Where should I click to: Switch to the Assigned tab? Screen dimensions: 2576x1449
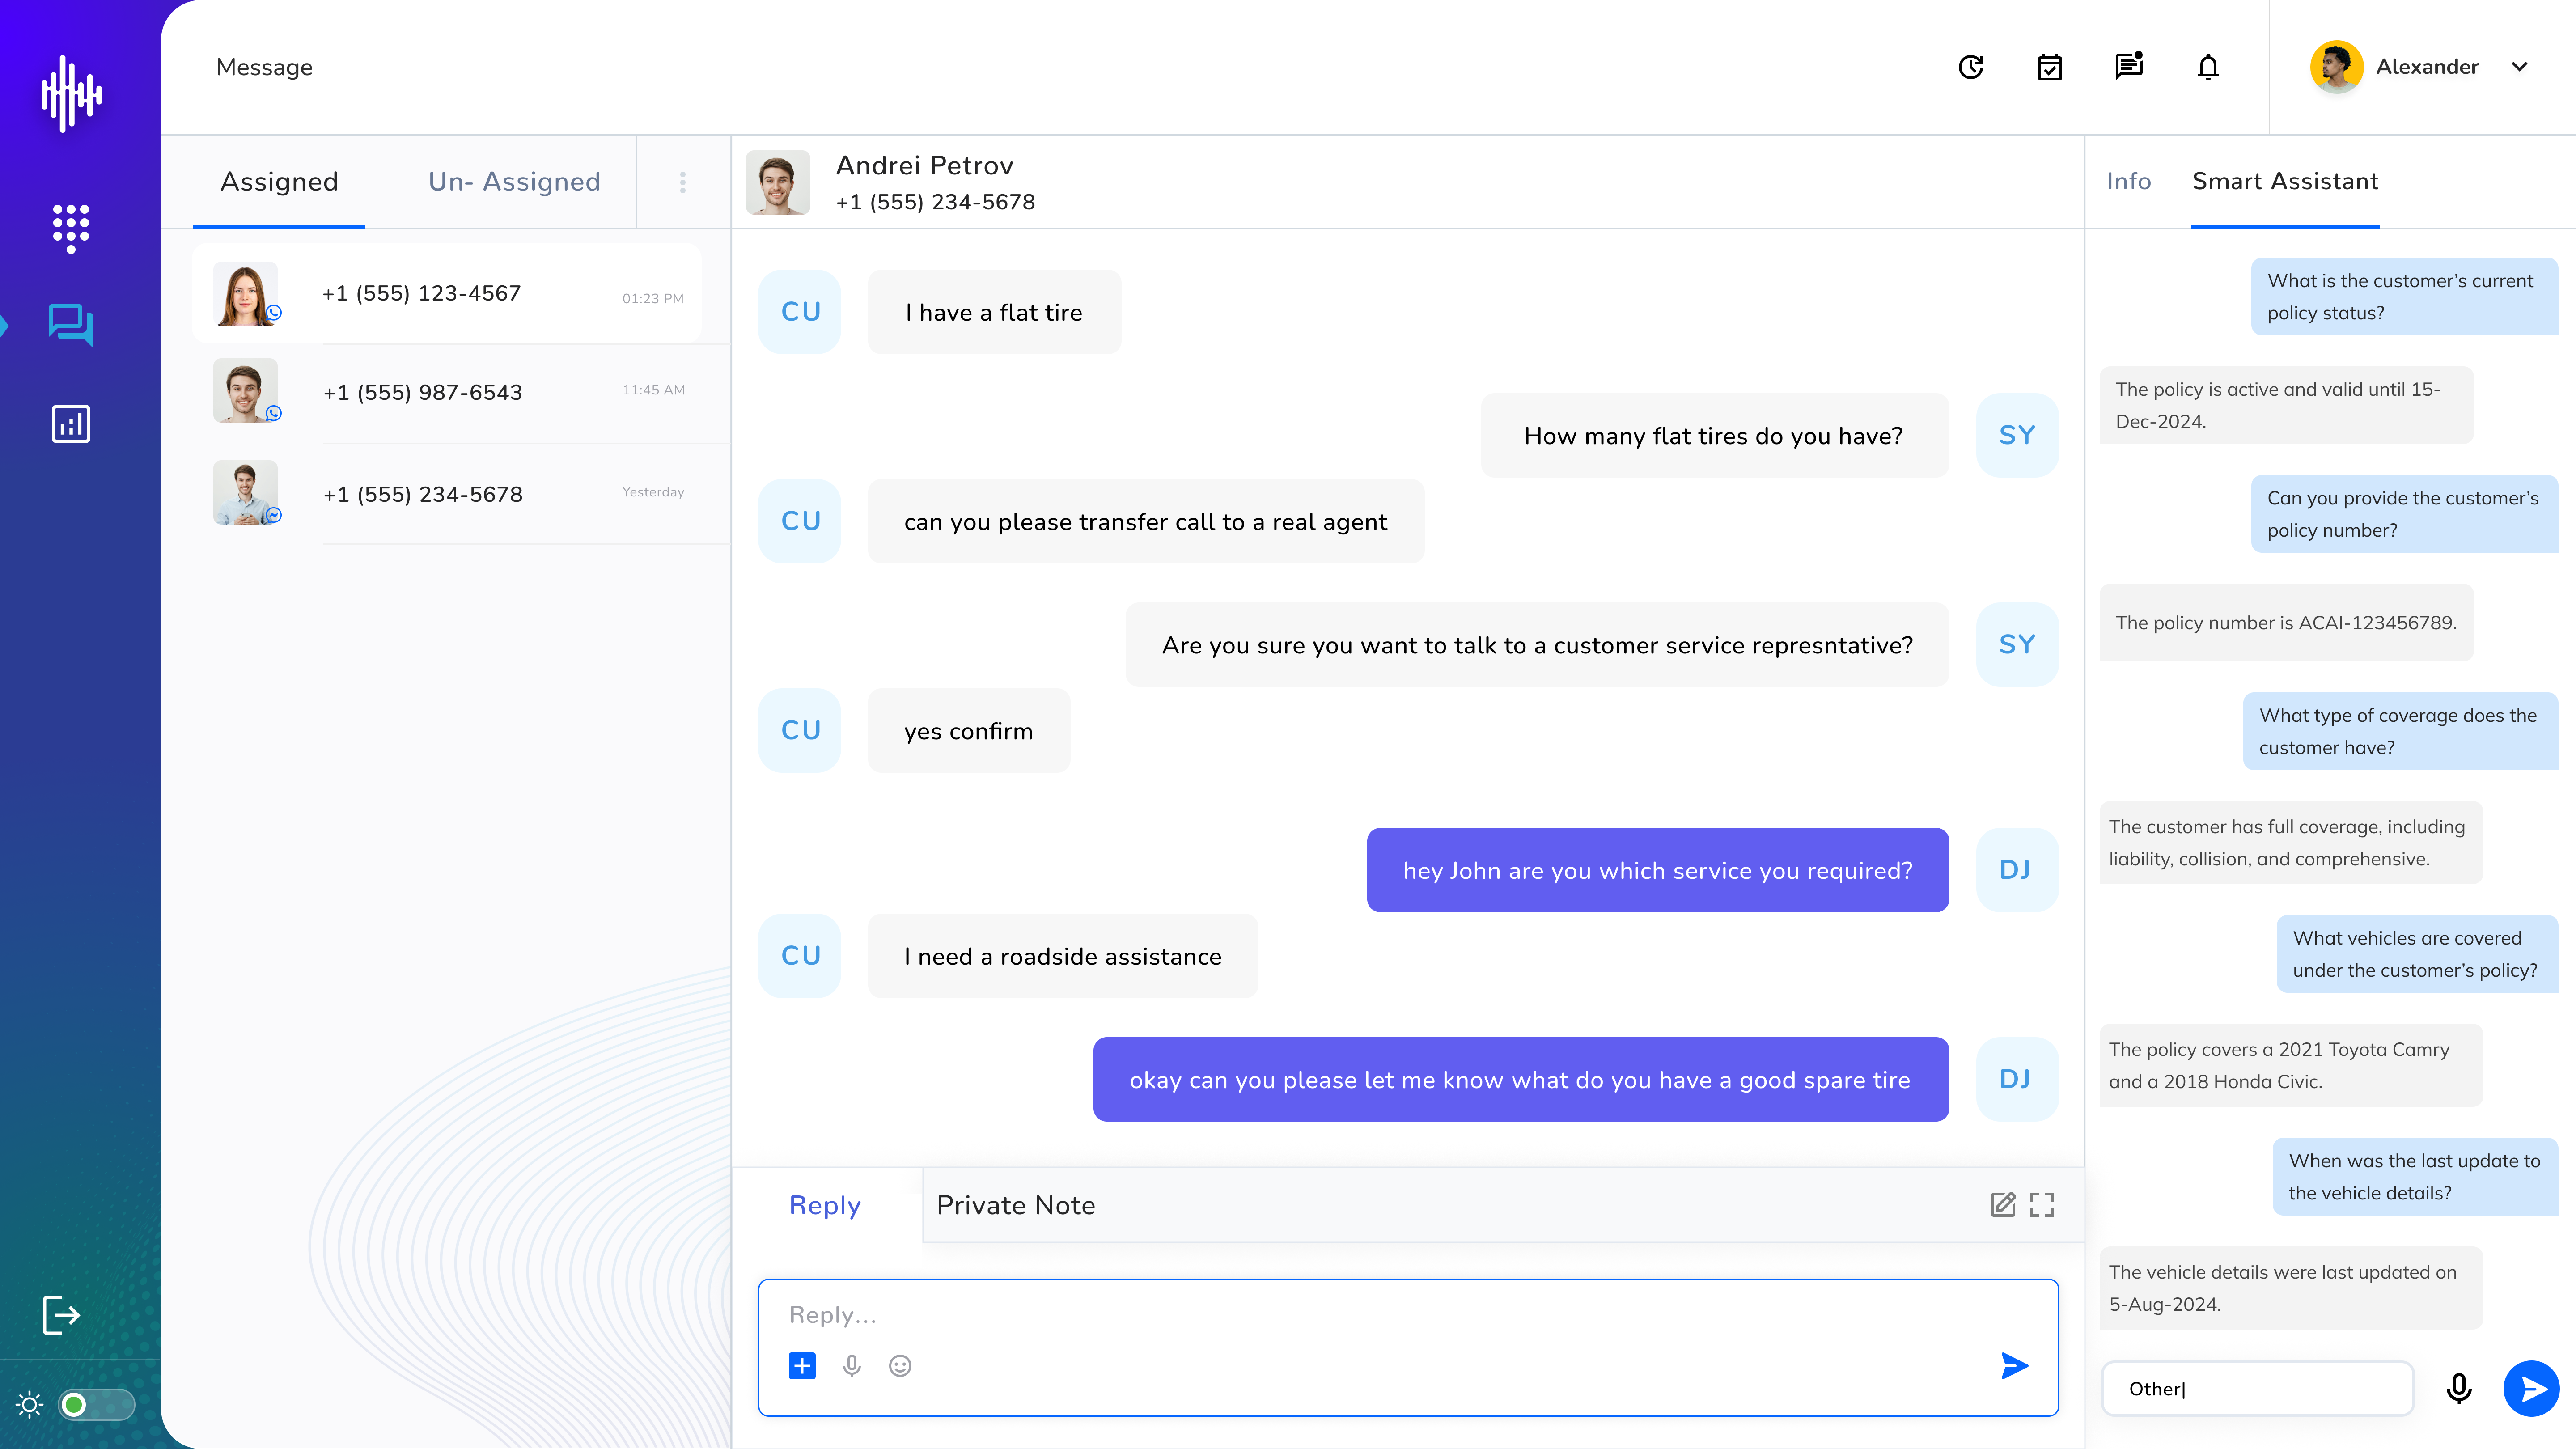tap(279, 182)
